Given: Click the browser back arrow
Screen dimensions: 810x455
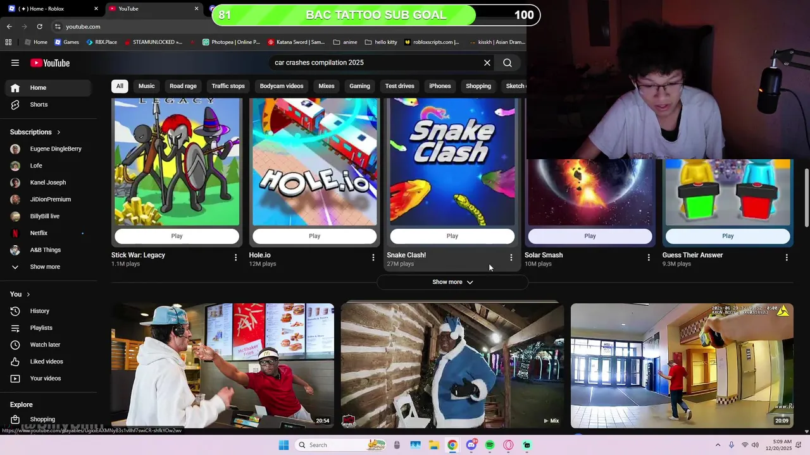Looking at the screenshot, I should (9, 27).
